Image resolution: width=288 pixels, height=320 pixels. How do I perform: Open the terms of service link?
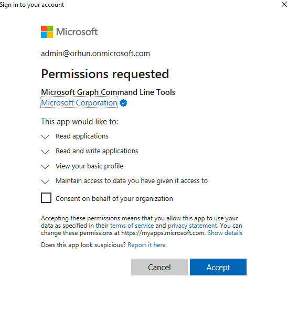[x=132, y=226]
